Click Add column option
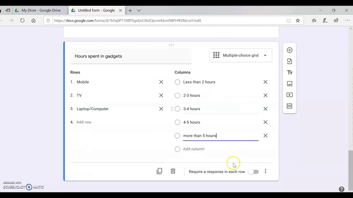 (194, 149)
